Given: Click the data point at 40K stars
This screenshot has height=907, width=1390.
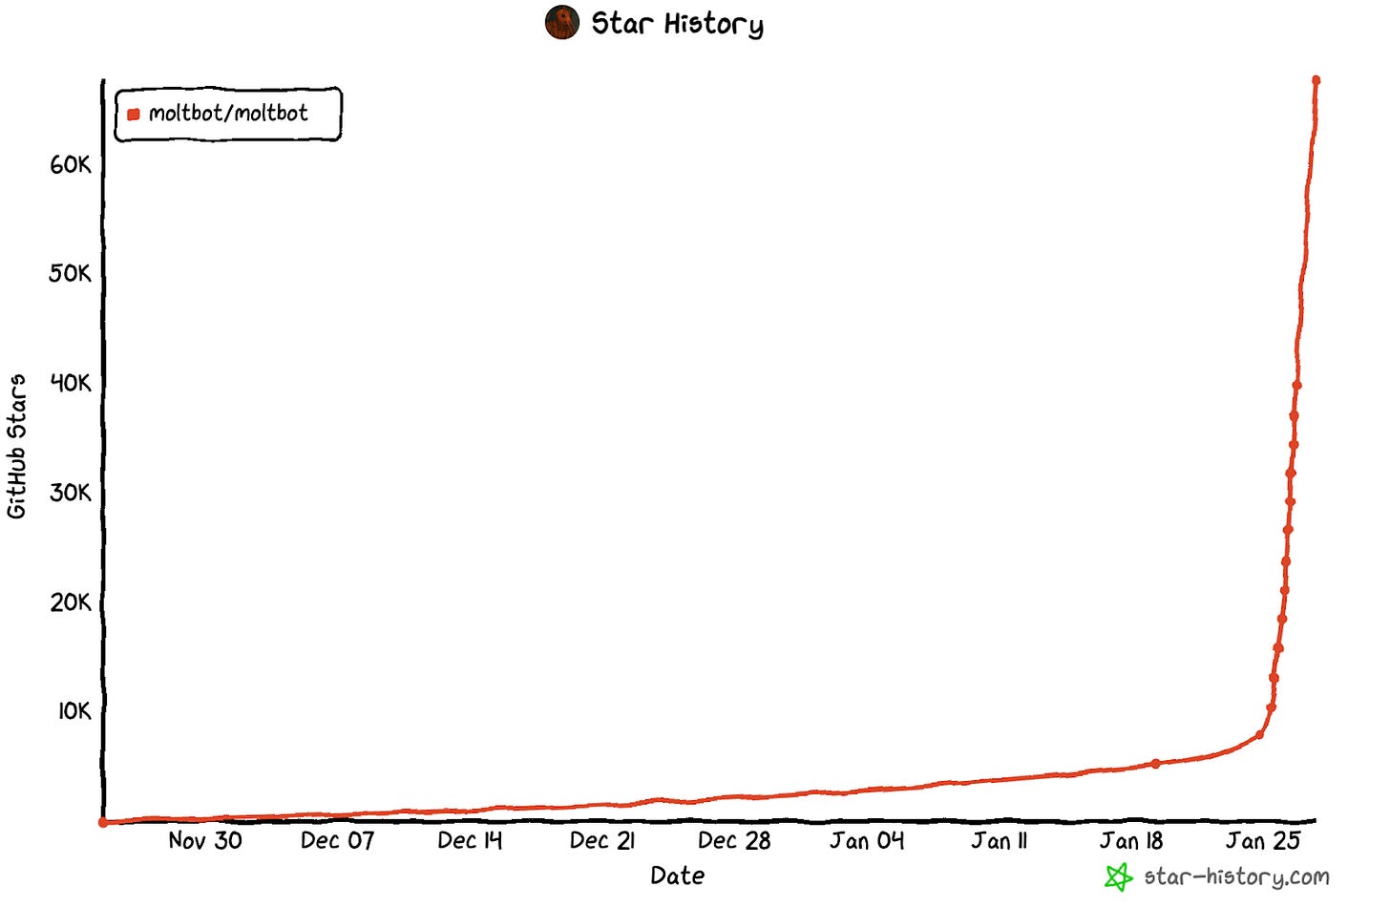Looking at the screenshot, I should [1296, 386].
